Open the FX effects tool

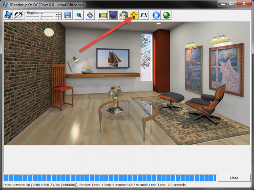click(144, 15)
